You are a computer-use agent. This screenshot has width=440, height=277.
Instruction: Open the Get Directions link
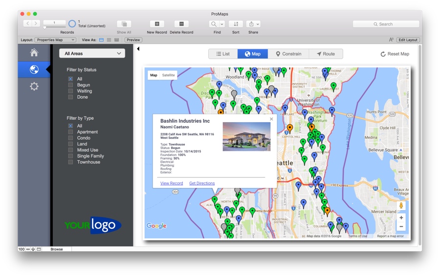coord(202,183)
